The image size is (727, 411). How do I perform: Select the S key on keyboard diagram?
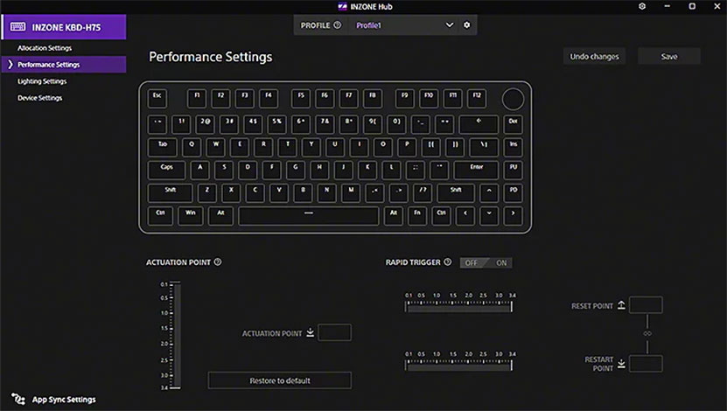(x=225, y=170)
